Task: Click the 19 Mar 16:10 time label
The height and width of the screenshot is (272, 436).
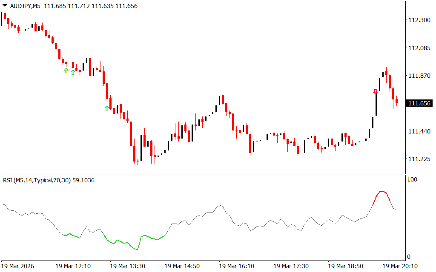Action: tap(236, 266)
